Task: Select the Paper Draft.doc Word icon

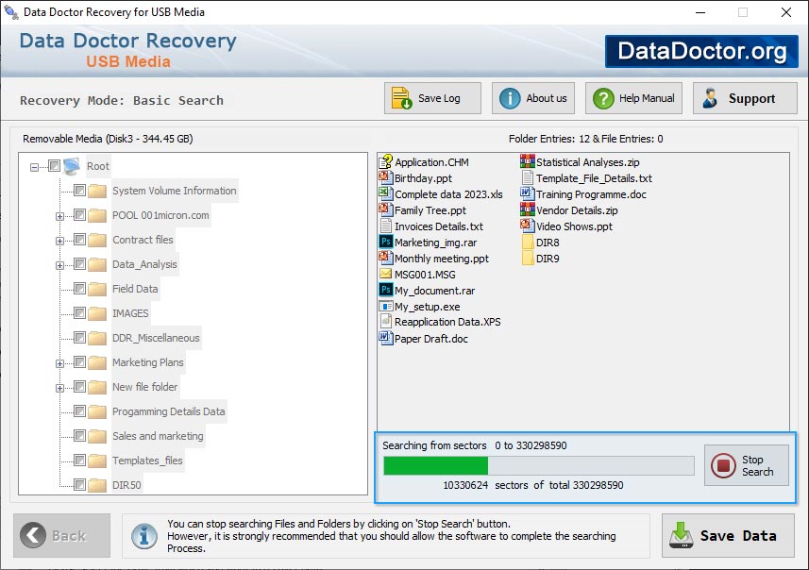Action: (386, 339)
